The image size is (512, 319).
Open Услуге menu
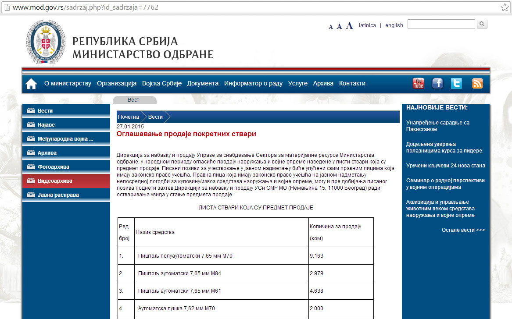pyautogui.click(x=298, y=84)
